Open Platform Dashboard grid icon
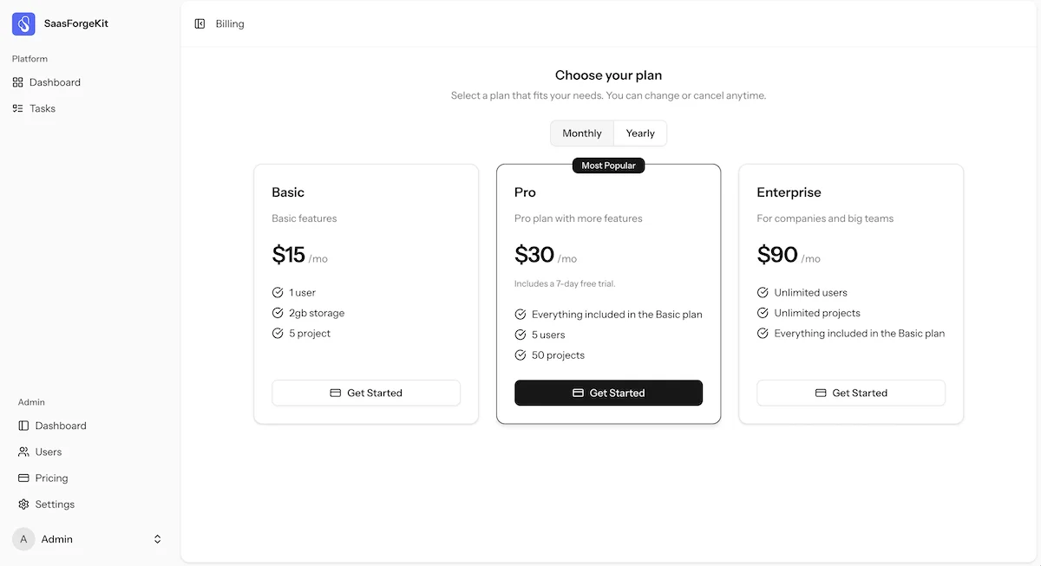 (18, 82)
